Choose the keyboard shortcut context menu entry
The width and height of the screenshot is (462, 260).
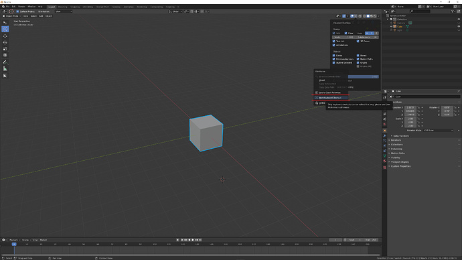click(x=330, y=98)
